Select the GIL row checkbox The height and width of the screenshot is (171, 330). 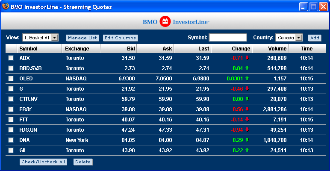(11, 150)
